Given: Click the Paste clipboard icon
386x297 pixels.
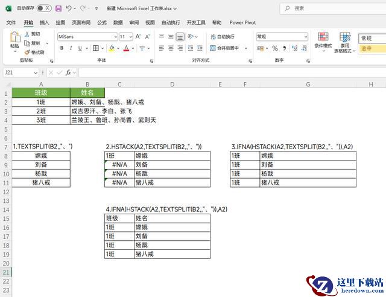Looking at the screenshot, I should coord(15,37).
